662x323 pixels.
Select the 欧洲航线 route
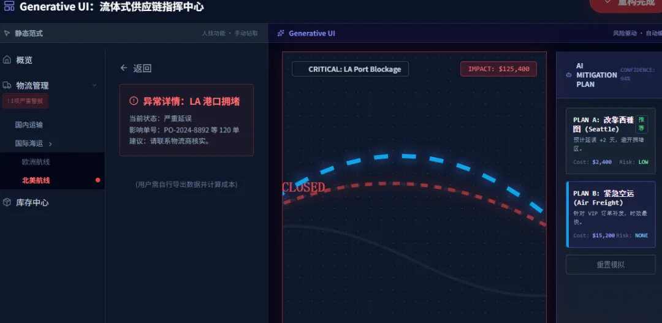(x=36, y=162)
